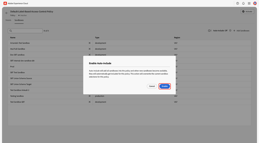Click development type of Amanda's Test Sandbox

[x=100, y=43]
